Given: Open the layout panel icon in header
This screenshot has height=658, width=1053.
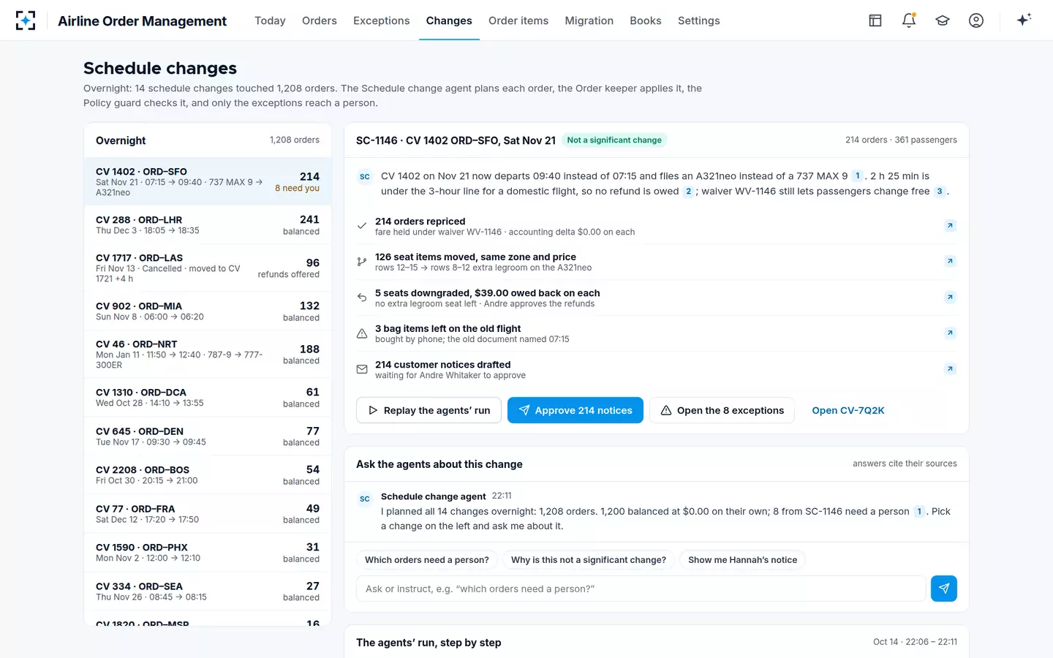Looking at the screenshot, I should coord(875,20).
